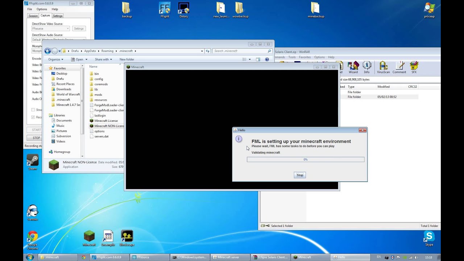Screen dimensions: 464x261
Task: Click the Explorer back arrow button
Action: coord(47,51)
